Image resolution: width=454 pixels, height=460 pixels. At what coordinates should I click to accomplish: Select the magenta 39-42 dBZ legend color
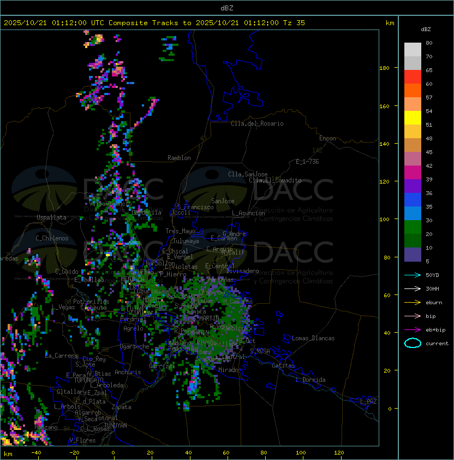[413, 173]
